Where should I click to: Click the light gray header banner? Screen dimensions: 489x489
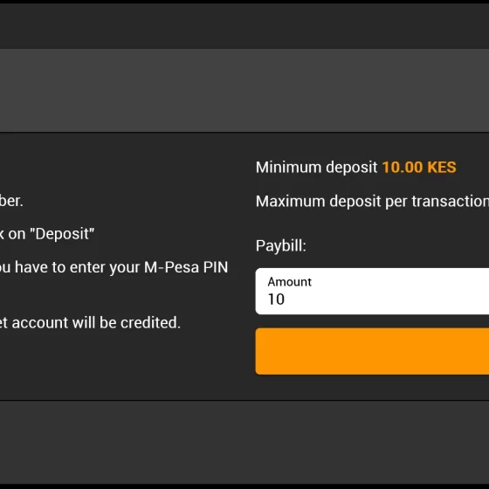click(x=244, y=90)
